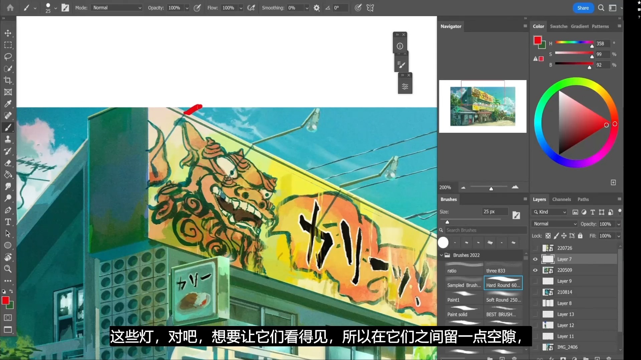Open the blending Mode dropdown

point(117,8)
